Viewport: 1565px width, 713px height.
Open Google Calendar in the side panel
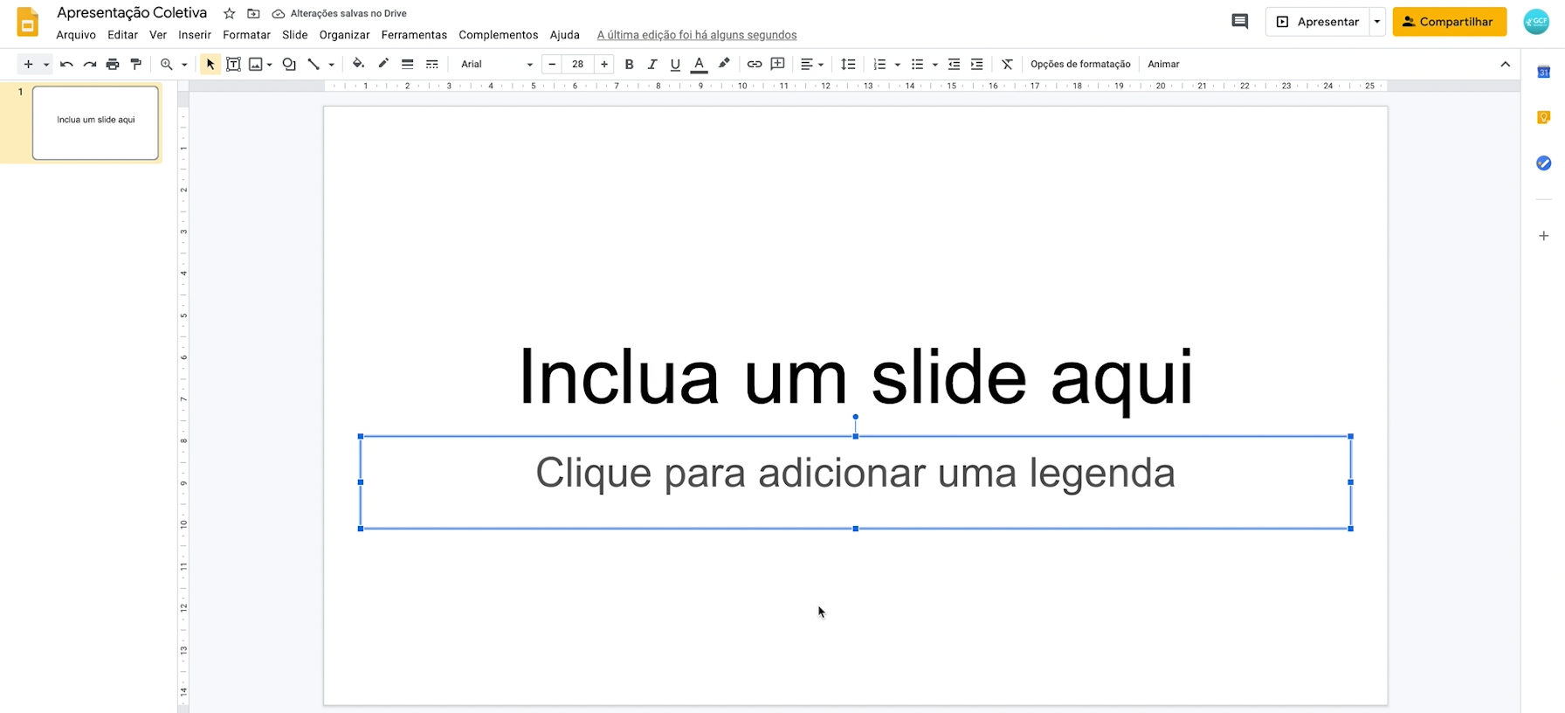1543,72
